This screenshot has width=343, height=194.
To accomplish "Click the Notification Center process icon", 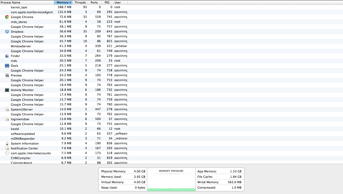I will (7, 148).
